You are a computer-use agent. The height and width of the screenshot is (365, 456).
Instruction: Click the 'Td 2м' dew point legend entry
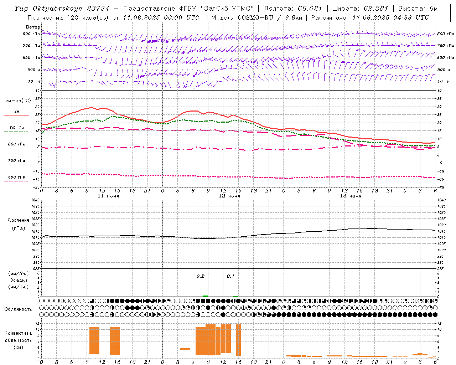pos(17,128)
